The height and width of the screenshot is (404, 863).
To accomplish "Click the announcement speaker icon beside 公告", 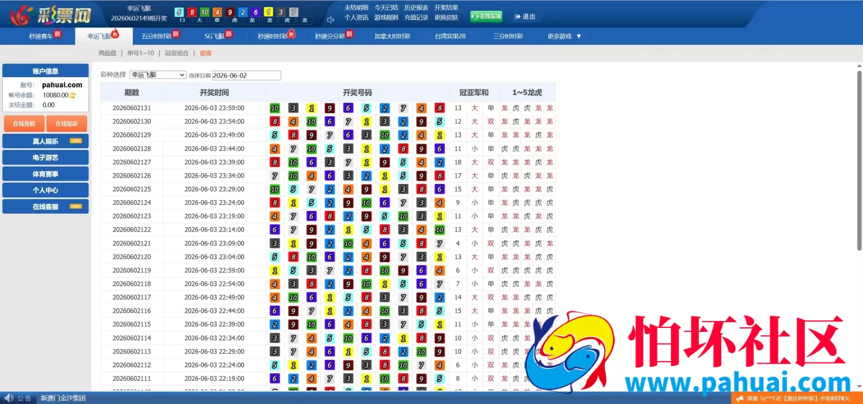I will click(x=9, y=398).
